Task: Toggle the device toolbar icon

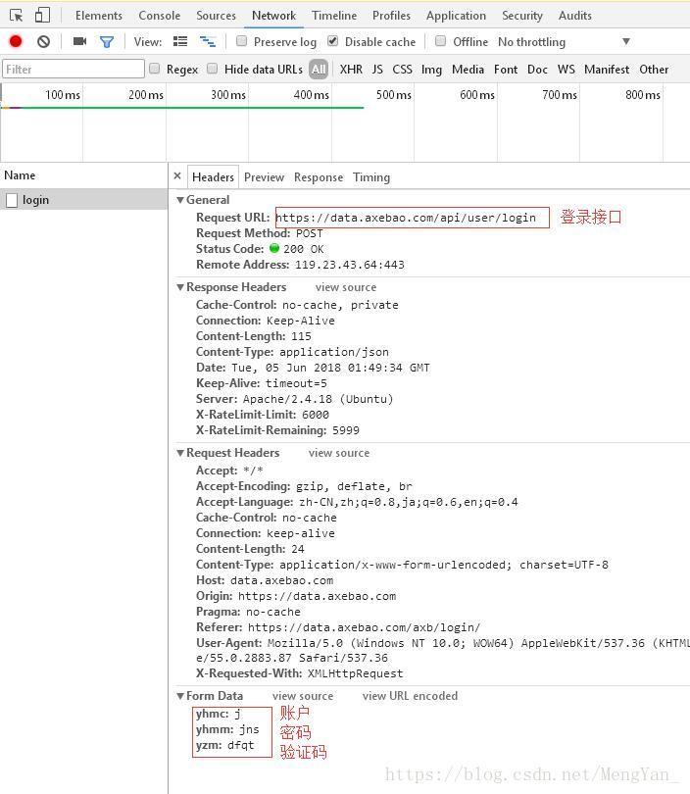Action: point(42,15)
